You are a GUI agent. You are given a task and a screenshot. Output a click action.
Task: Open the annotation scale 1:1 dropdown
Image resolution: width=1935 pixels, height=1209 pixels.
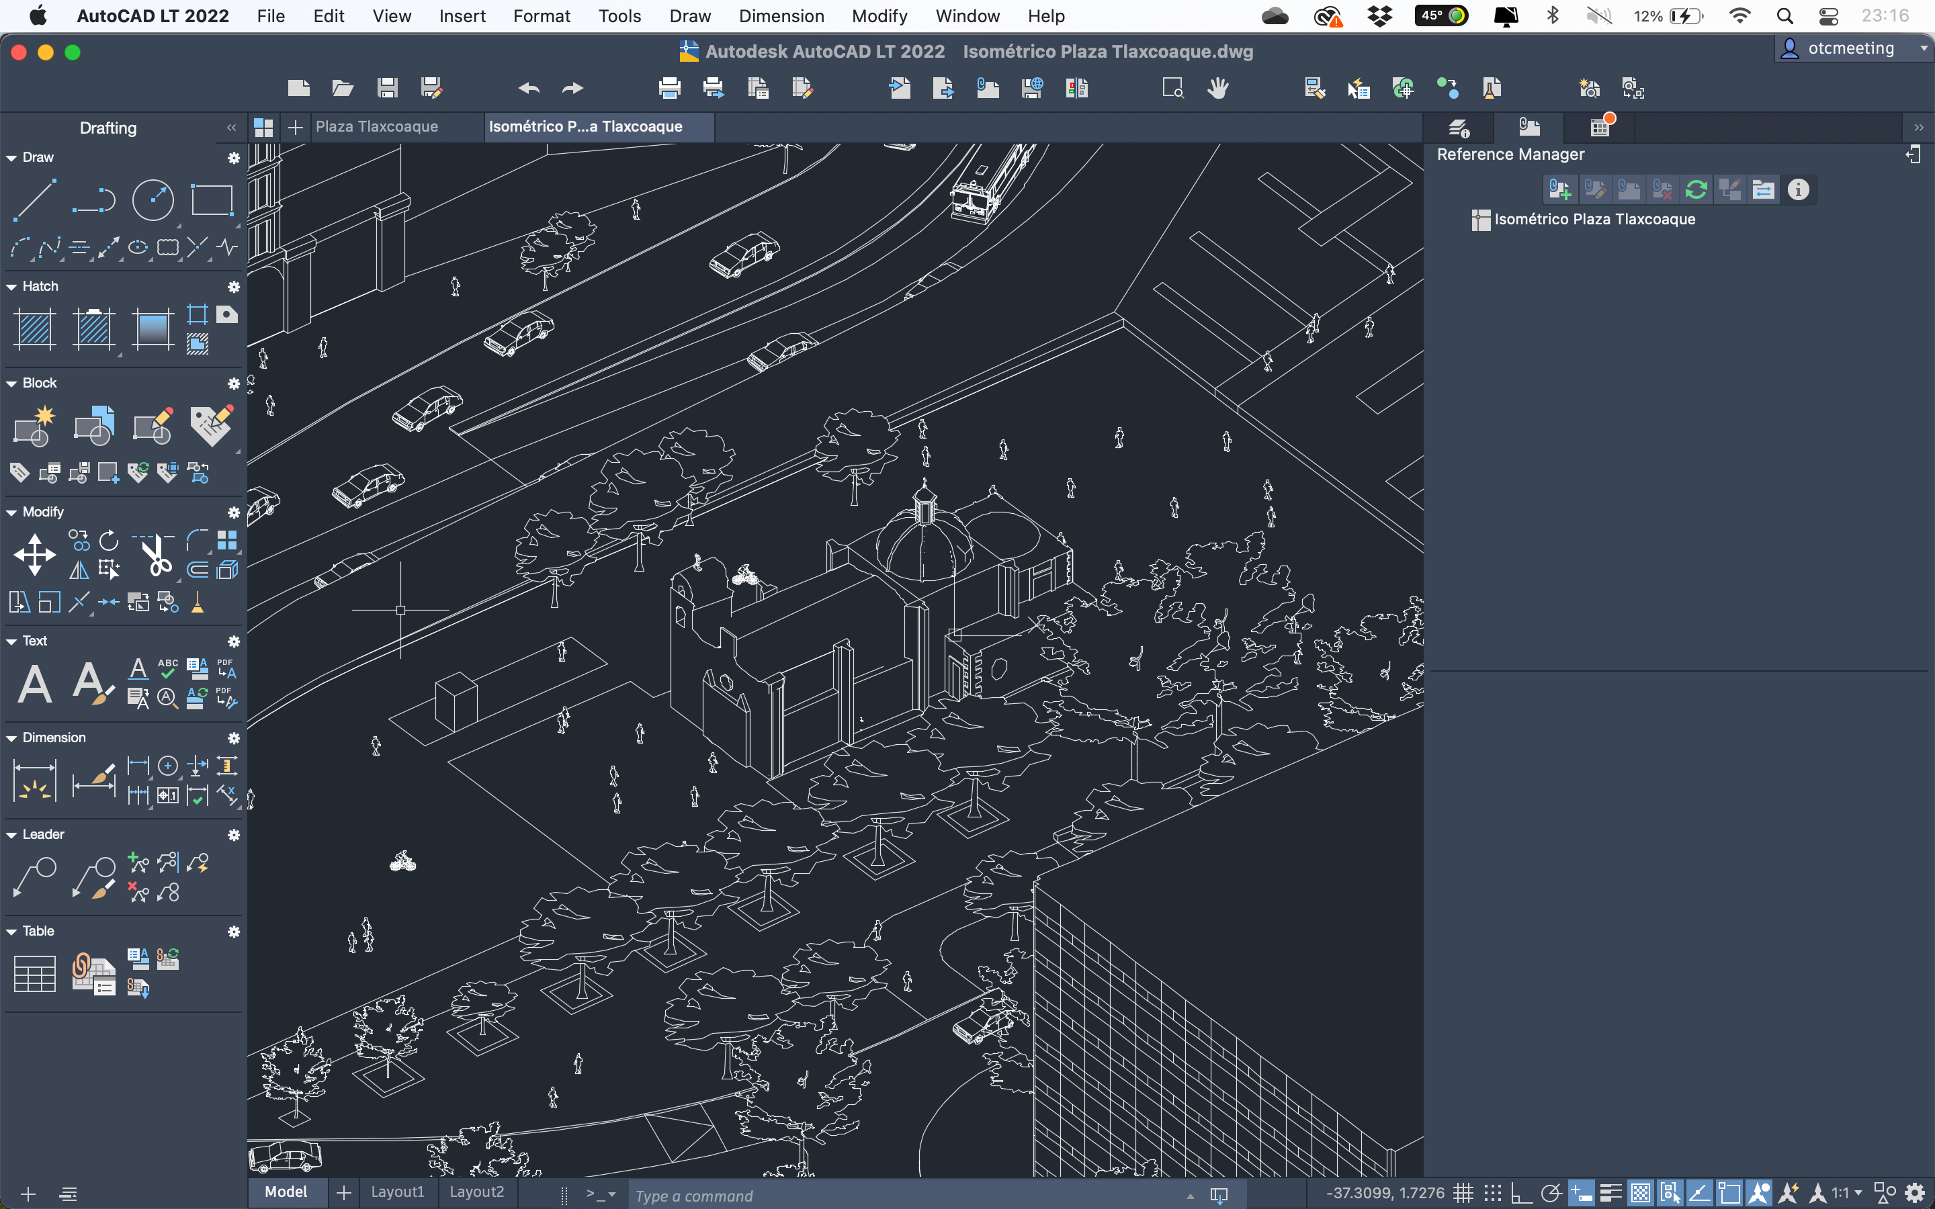point(1847,1194)
